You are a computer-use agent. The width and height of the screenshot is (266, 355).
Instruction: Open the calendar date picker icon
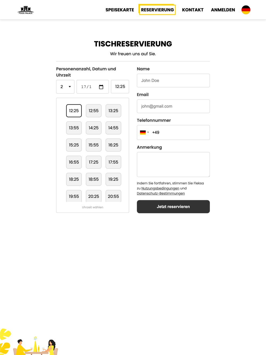click(101, 87)
